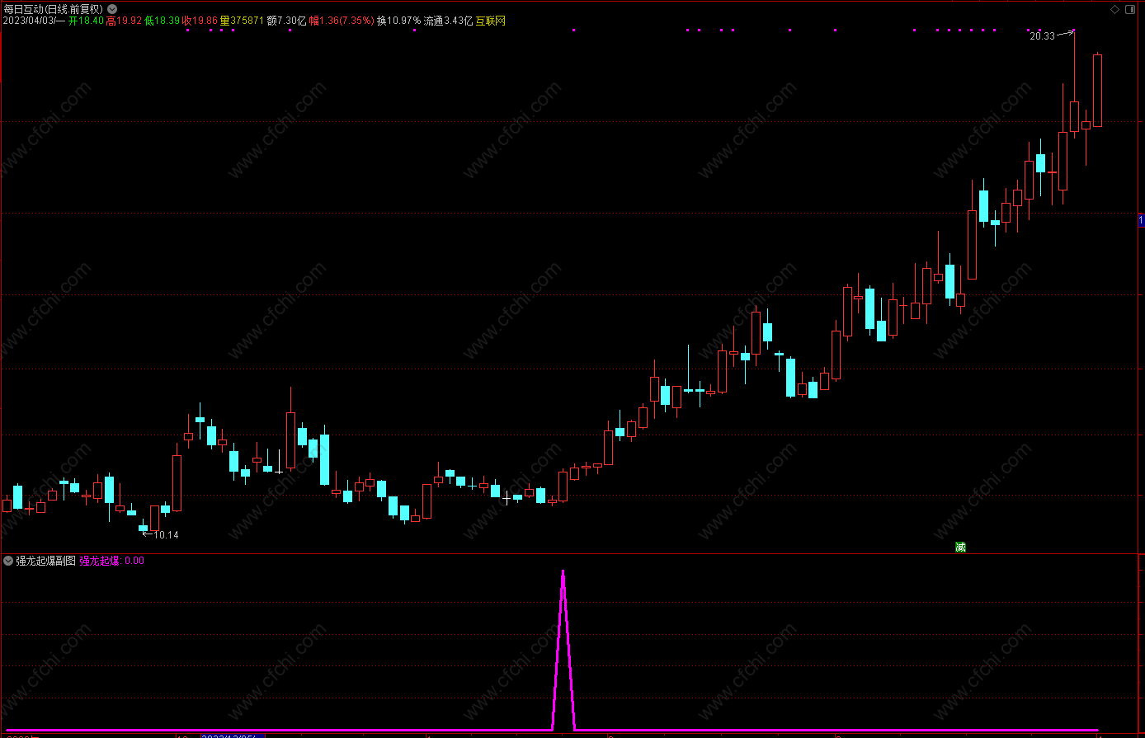This screenshot has width=1145, height=738.
Task: Click the date 2023/04/03 in info bar
Action: [34, 21]
